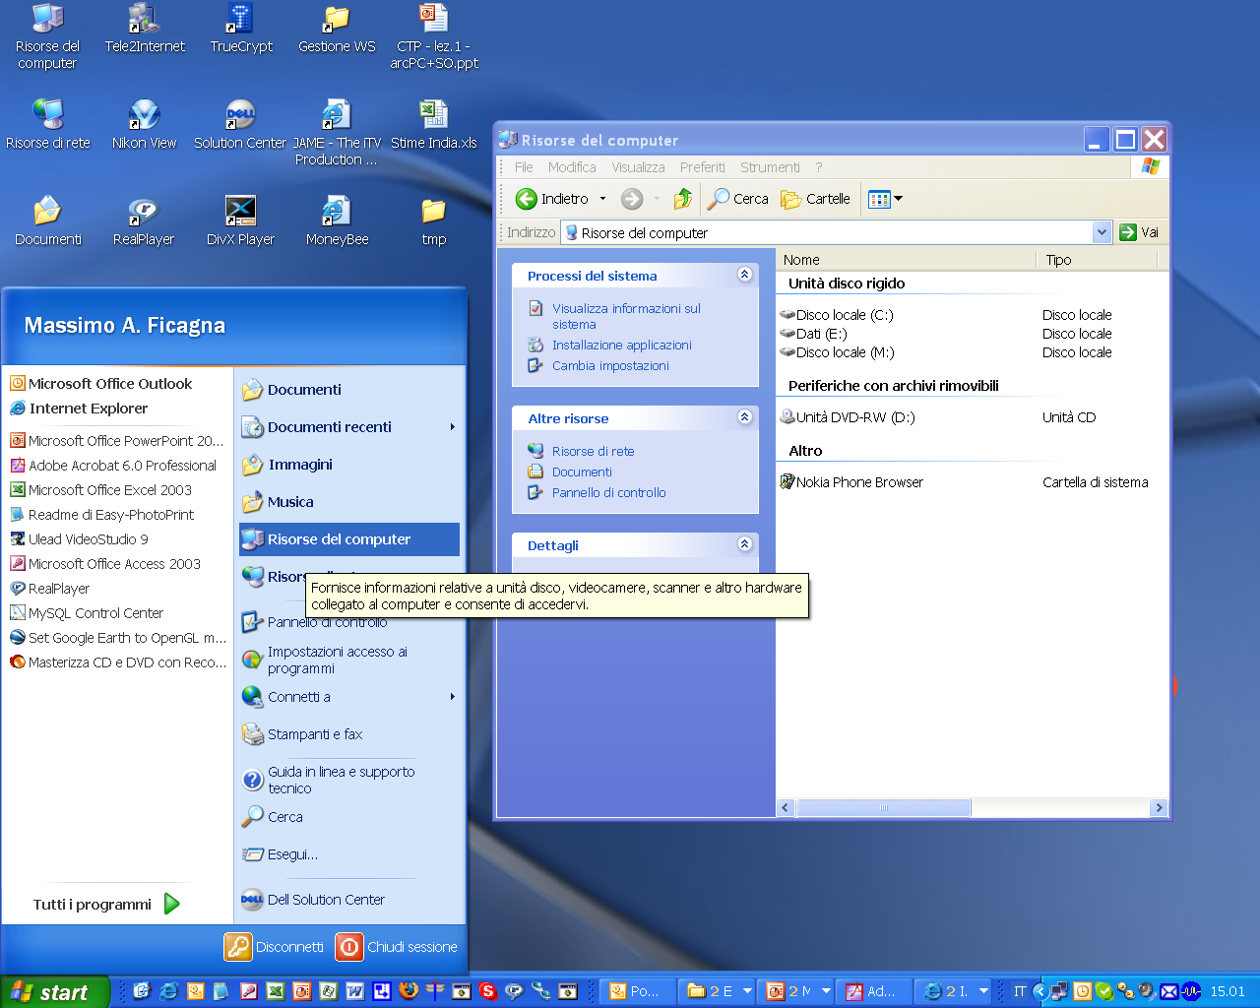Screen dimensions: 1260x1008
Task: Open the Strumenti menu
Action: click(x=770, y=167)
